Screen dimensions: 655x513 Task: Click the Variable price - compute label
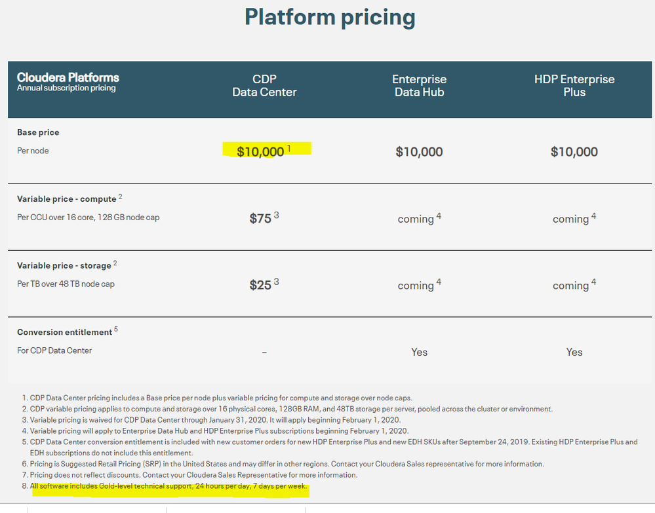click(x=66, y=199)
